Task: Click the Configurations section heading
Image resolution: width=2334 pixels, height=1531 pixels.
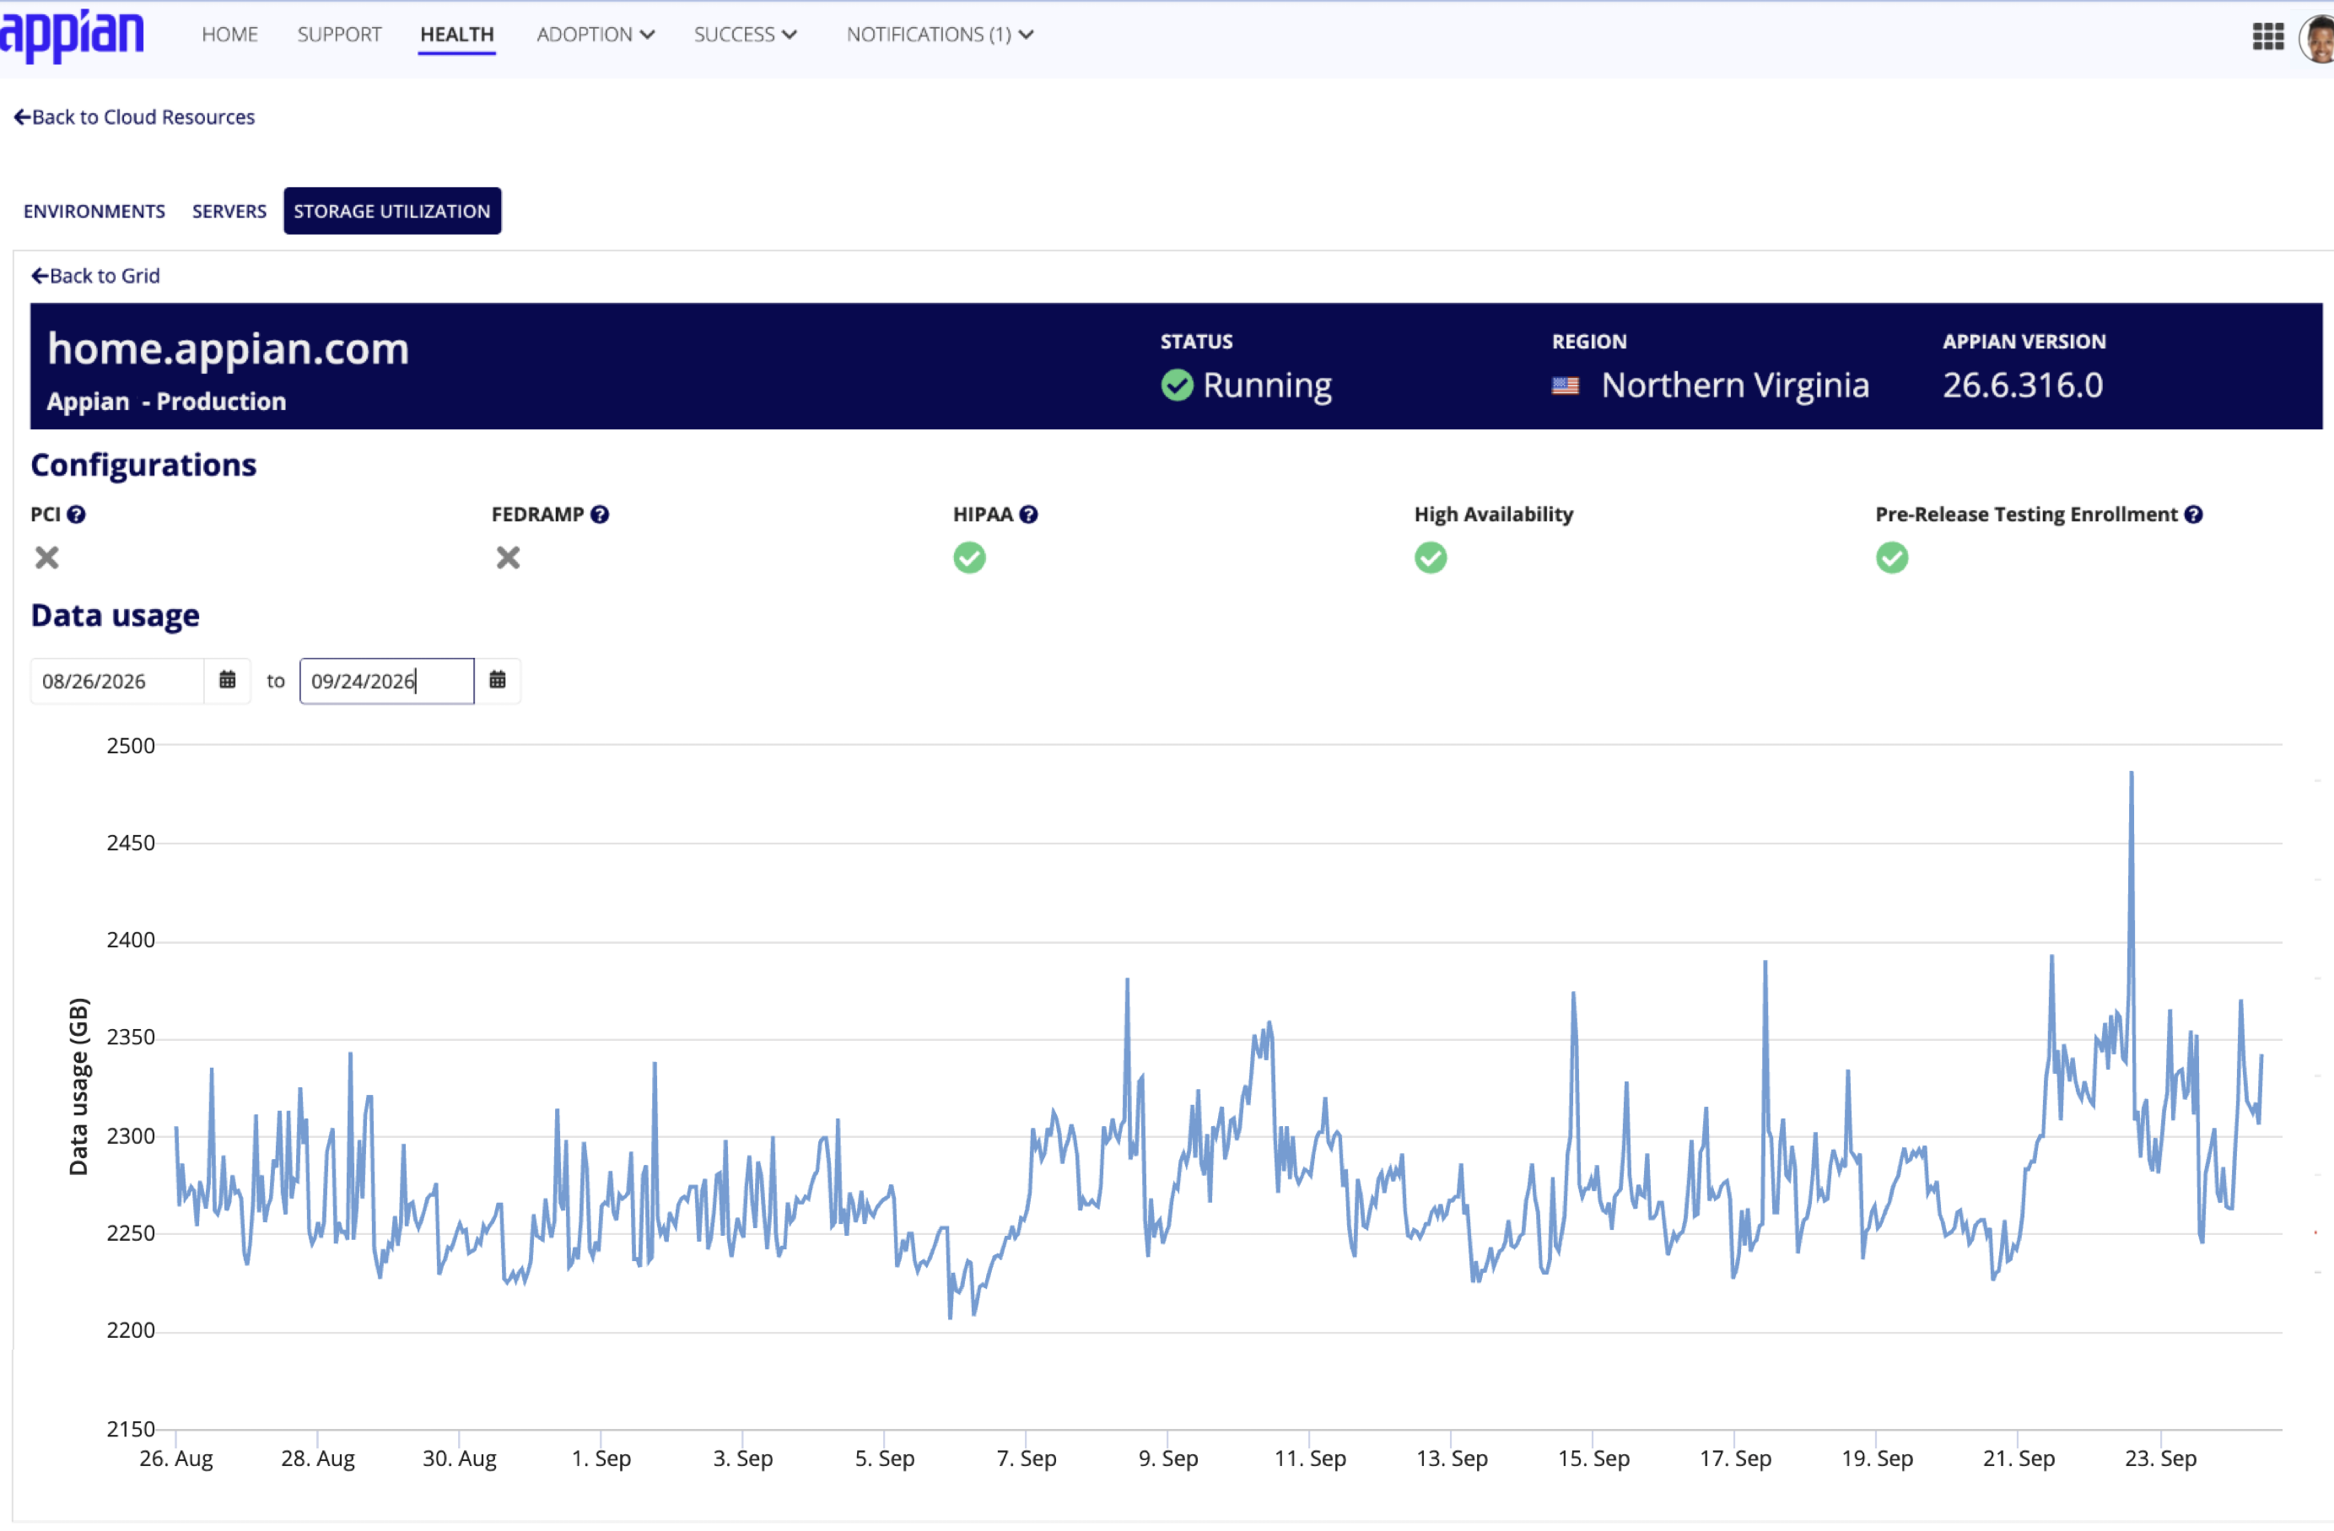Action: pyautogui.click(x=144, y=465)
